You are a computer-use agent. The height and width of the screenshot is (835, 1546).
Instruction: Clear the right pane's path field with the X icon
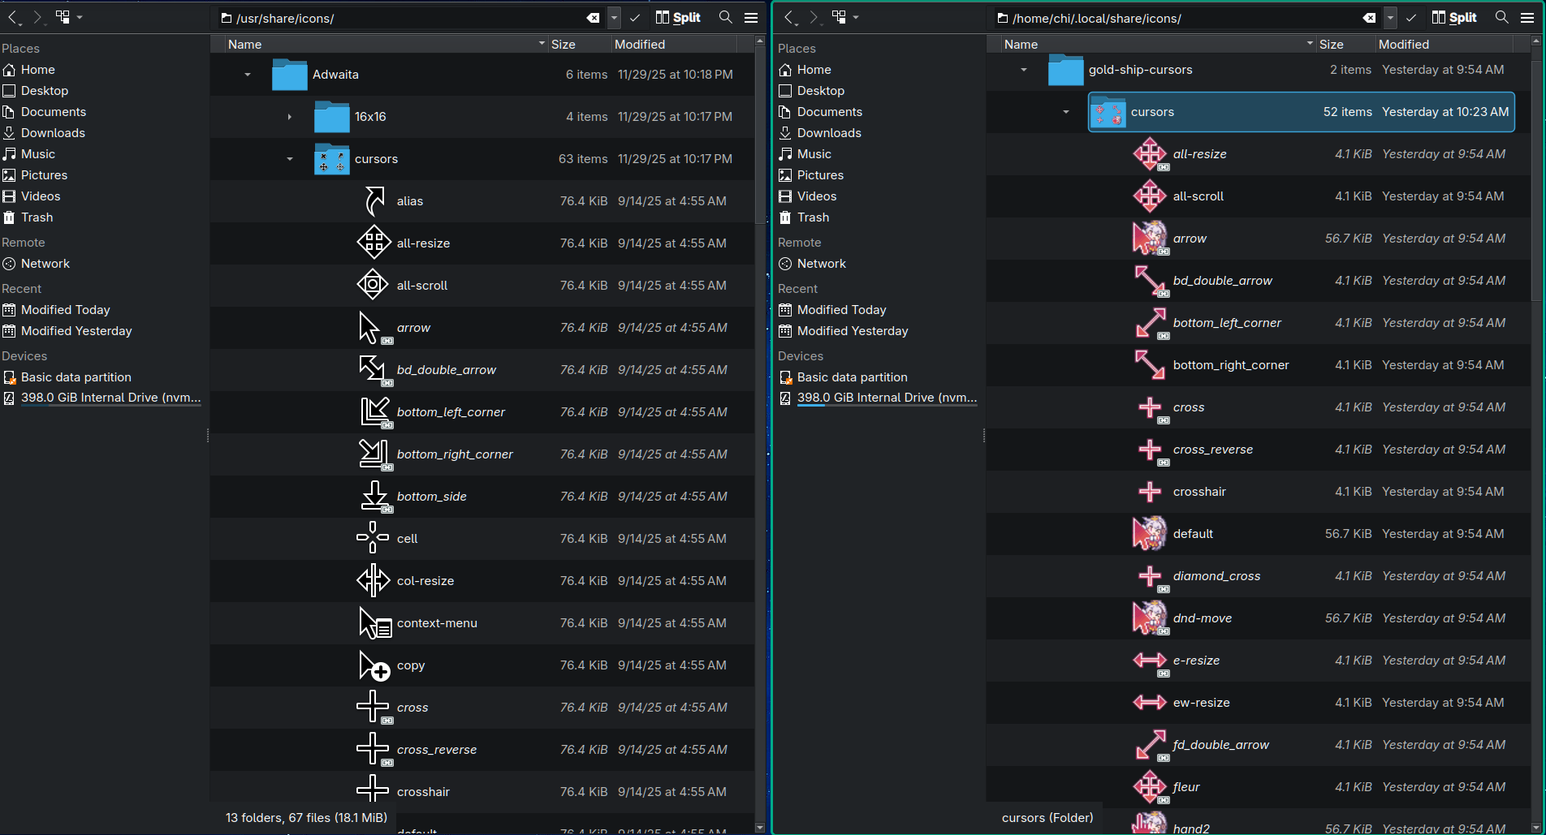pyautogui.click(x=1369, y=17)
